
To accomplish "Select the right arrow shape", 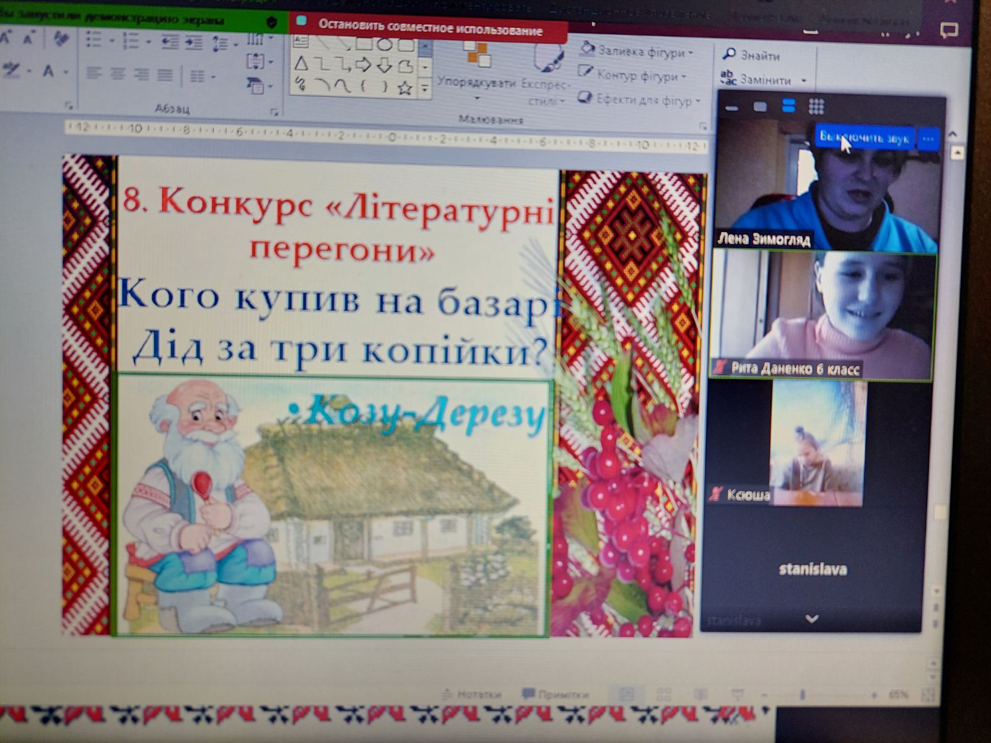I will click(x=364, y=64).
